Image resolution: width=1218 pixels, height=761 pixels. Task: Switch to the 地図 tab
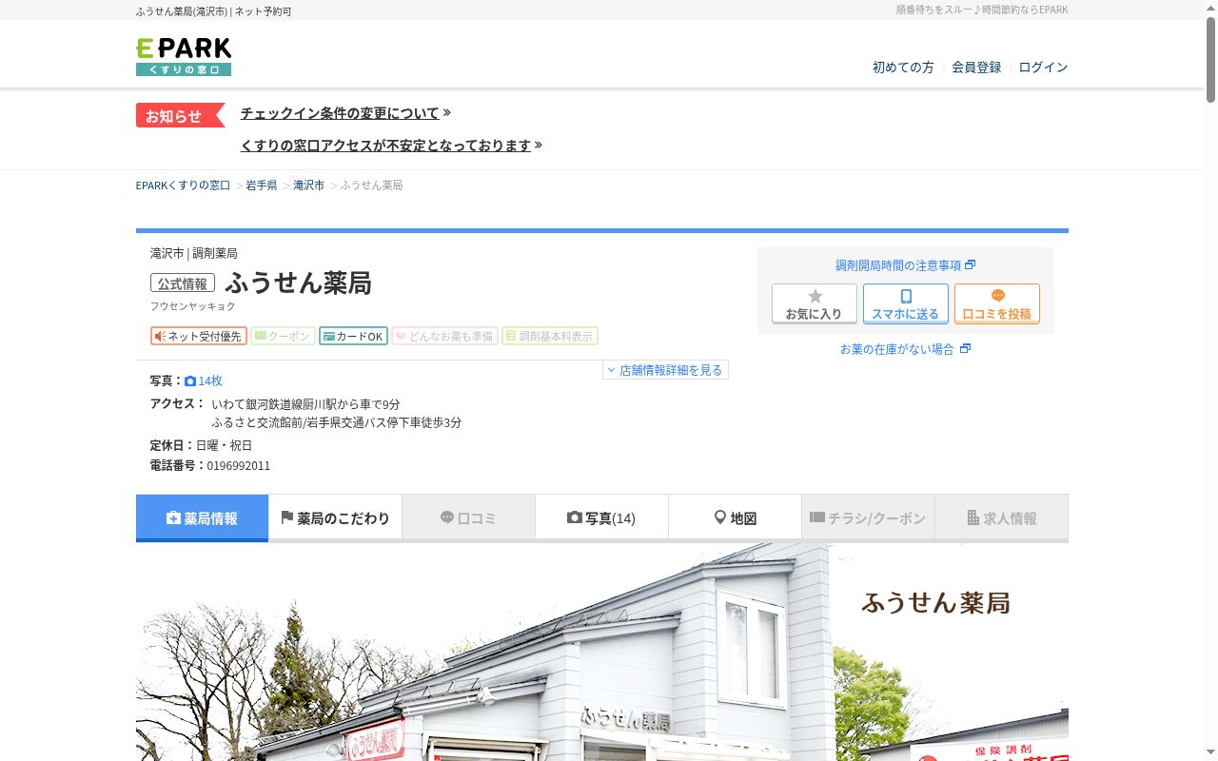[x=735, y=517]
